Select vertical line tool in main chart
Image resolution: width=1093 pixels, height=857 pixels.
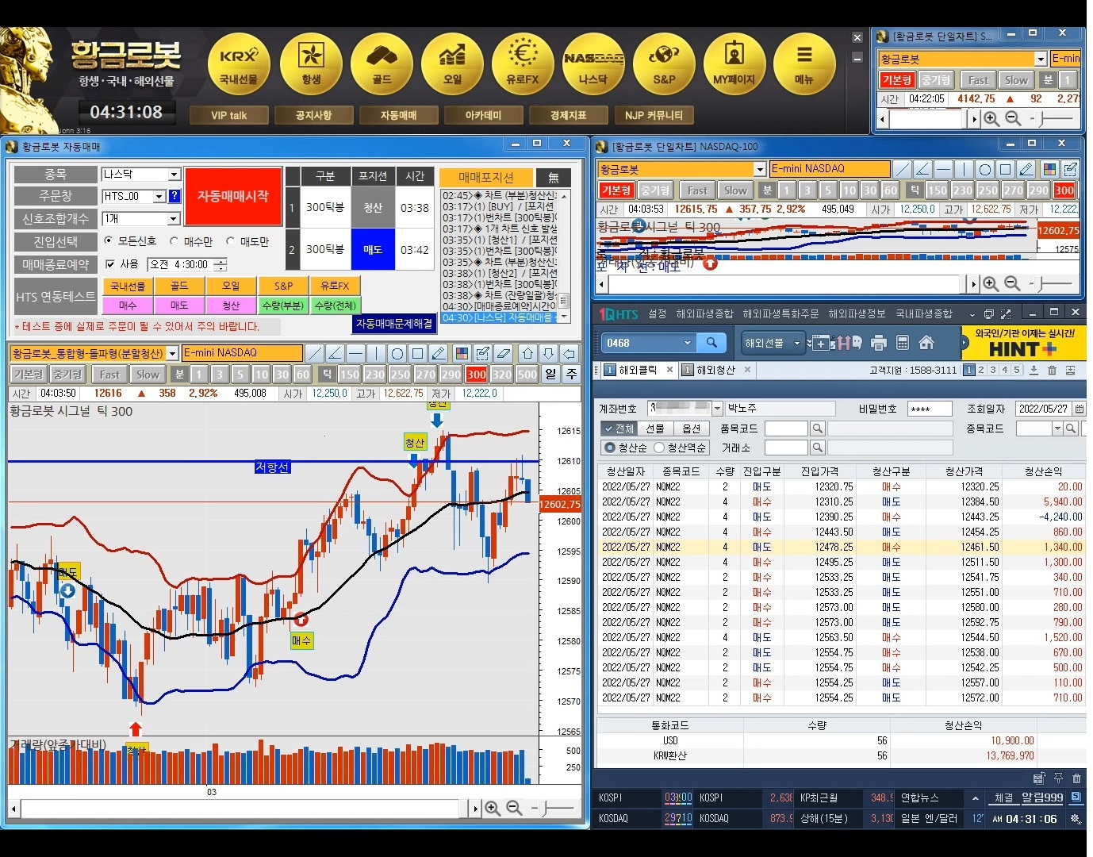[376, 353]
